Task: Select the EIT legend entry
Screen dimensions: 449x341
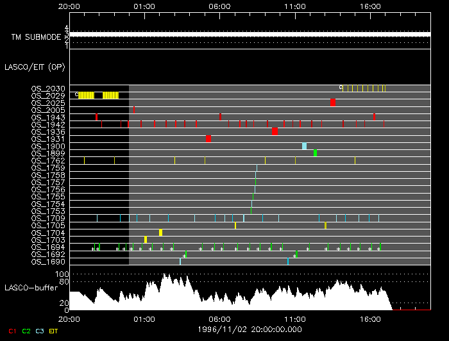Action: (x=54, y=331)
